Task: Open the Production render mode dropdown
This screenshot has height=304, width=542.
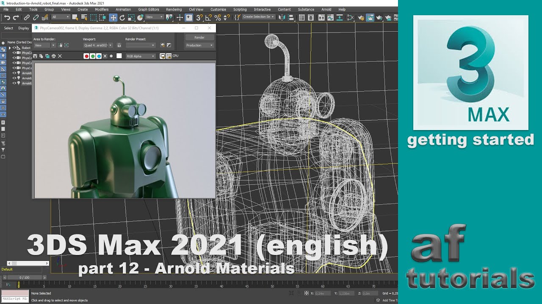Action: point(199,45)
